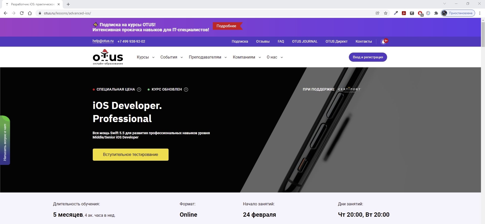This screenshot has height=224, width=485.
Task: Reload the current page
Action: [x=22, y=13]
